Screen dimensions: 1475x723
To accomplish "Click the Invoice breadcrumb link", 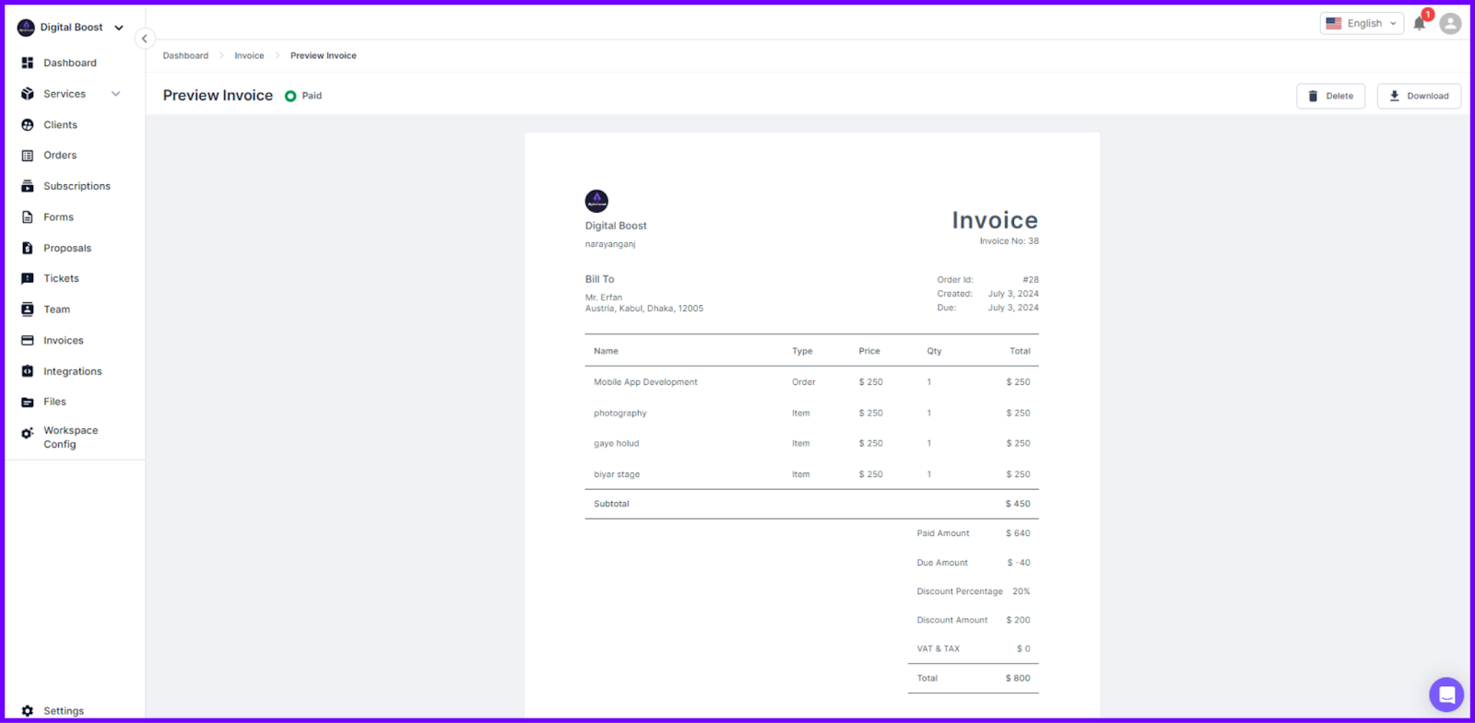I will point(249,55).
